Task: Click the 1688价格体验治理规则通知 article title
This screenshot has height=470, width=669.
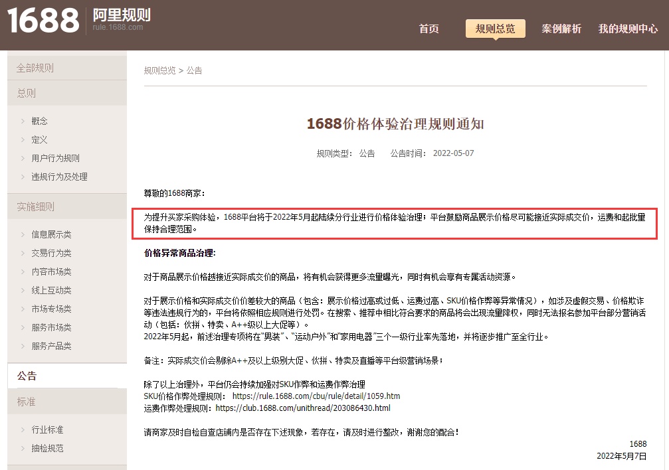Action: (395, 123)
